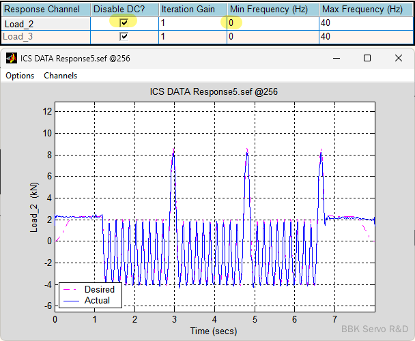Open the Options menu

(x=20, y=76)
